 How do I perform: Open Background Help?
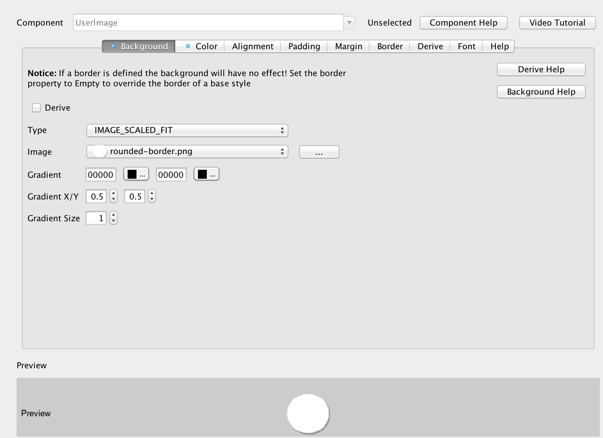(x=541, y=92)
